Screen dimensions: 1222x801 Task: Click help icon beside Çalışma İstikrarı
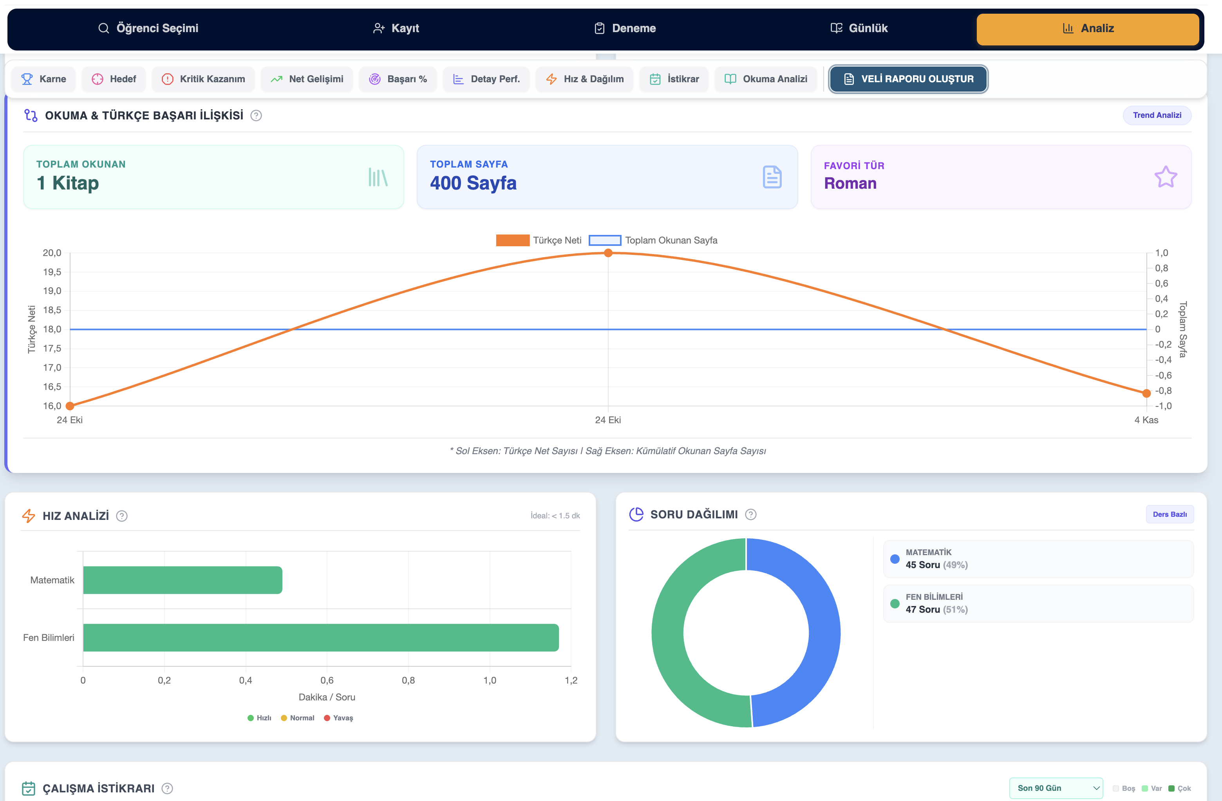pos(167,788)
